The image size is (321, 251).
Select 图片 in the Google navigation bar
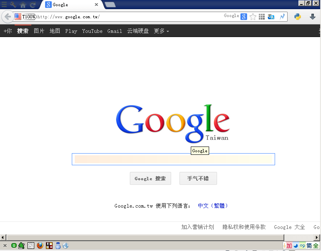click(39, 31)
